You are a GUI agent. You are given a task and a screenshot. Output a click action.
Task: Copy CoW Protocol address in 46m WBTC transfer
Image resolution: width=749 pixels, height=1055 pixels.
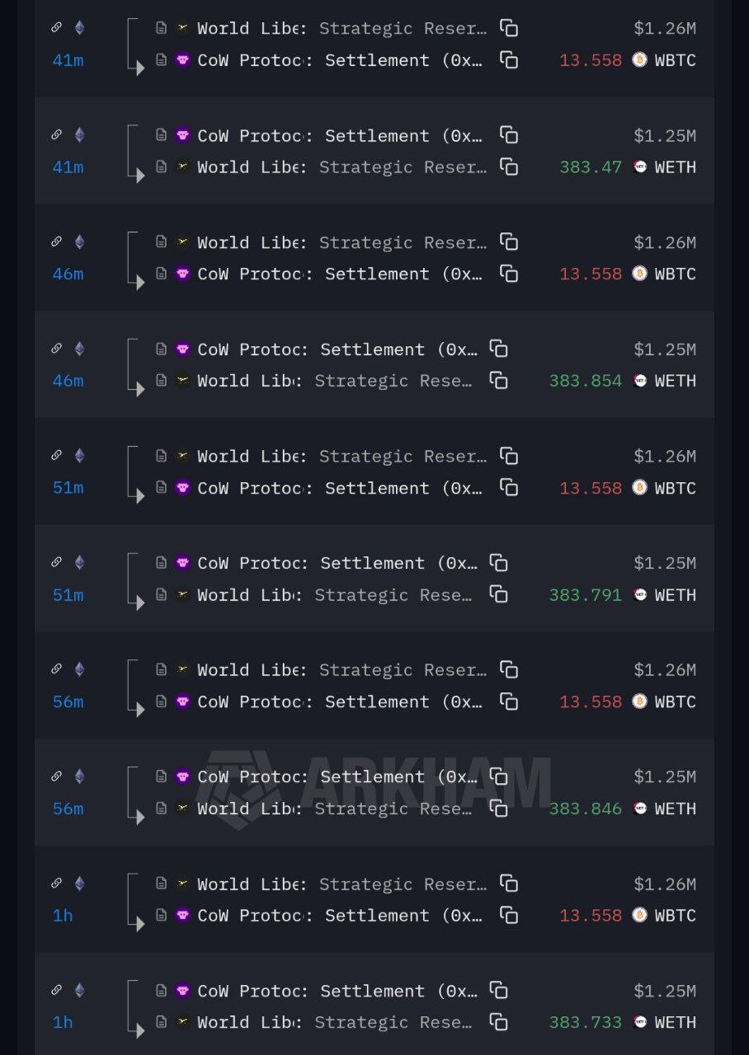509,274
